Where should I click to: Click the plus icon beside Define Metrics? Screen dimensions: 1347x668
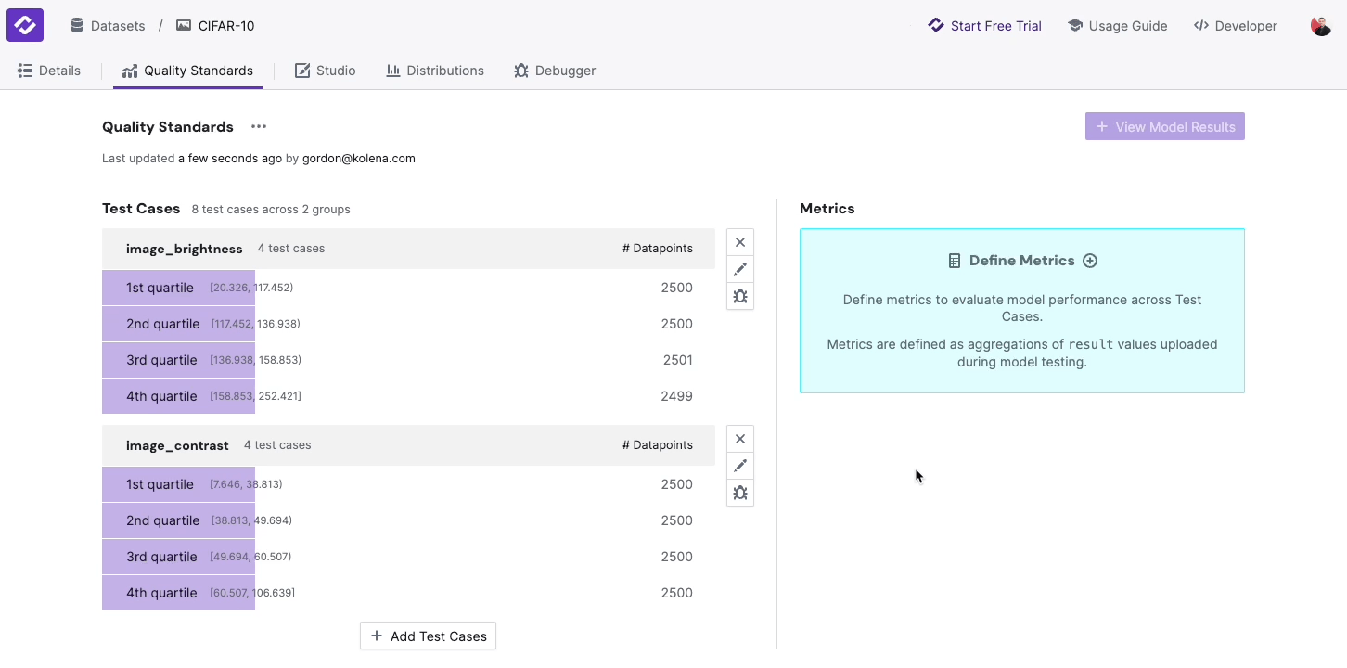[1090, 261]
